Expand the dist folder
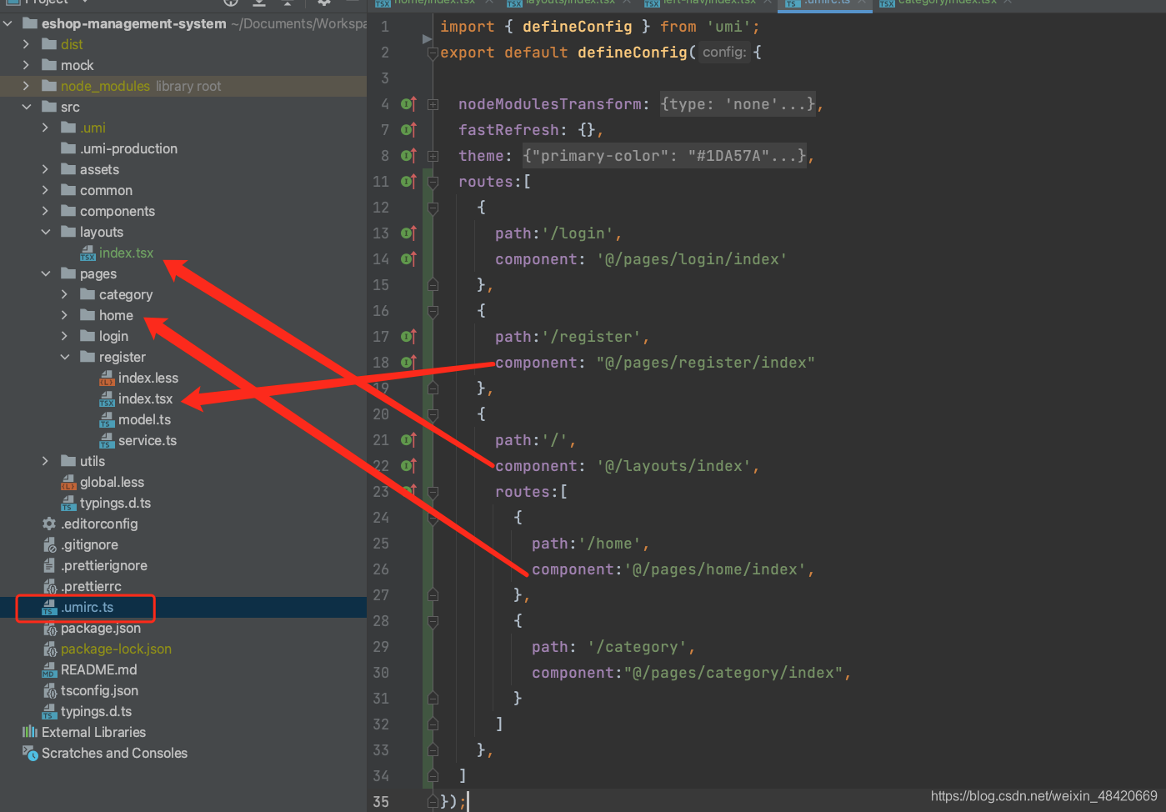The image size is (1166, 812). coord(27,44)
